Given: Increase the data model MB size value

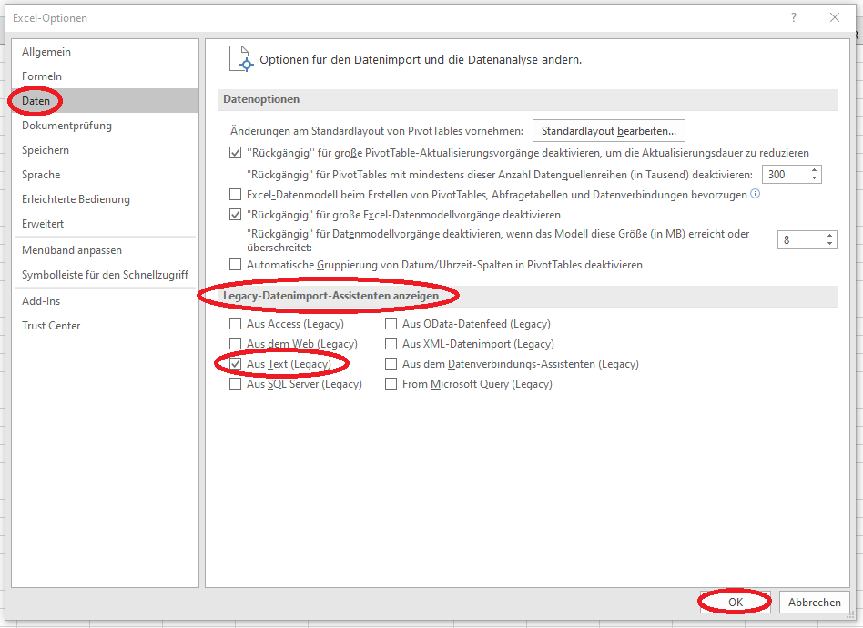Looking at the screenshot, I should pyautogui.click(x=830, y=236).
